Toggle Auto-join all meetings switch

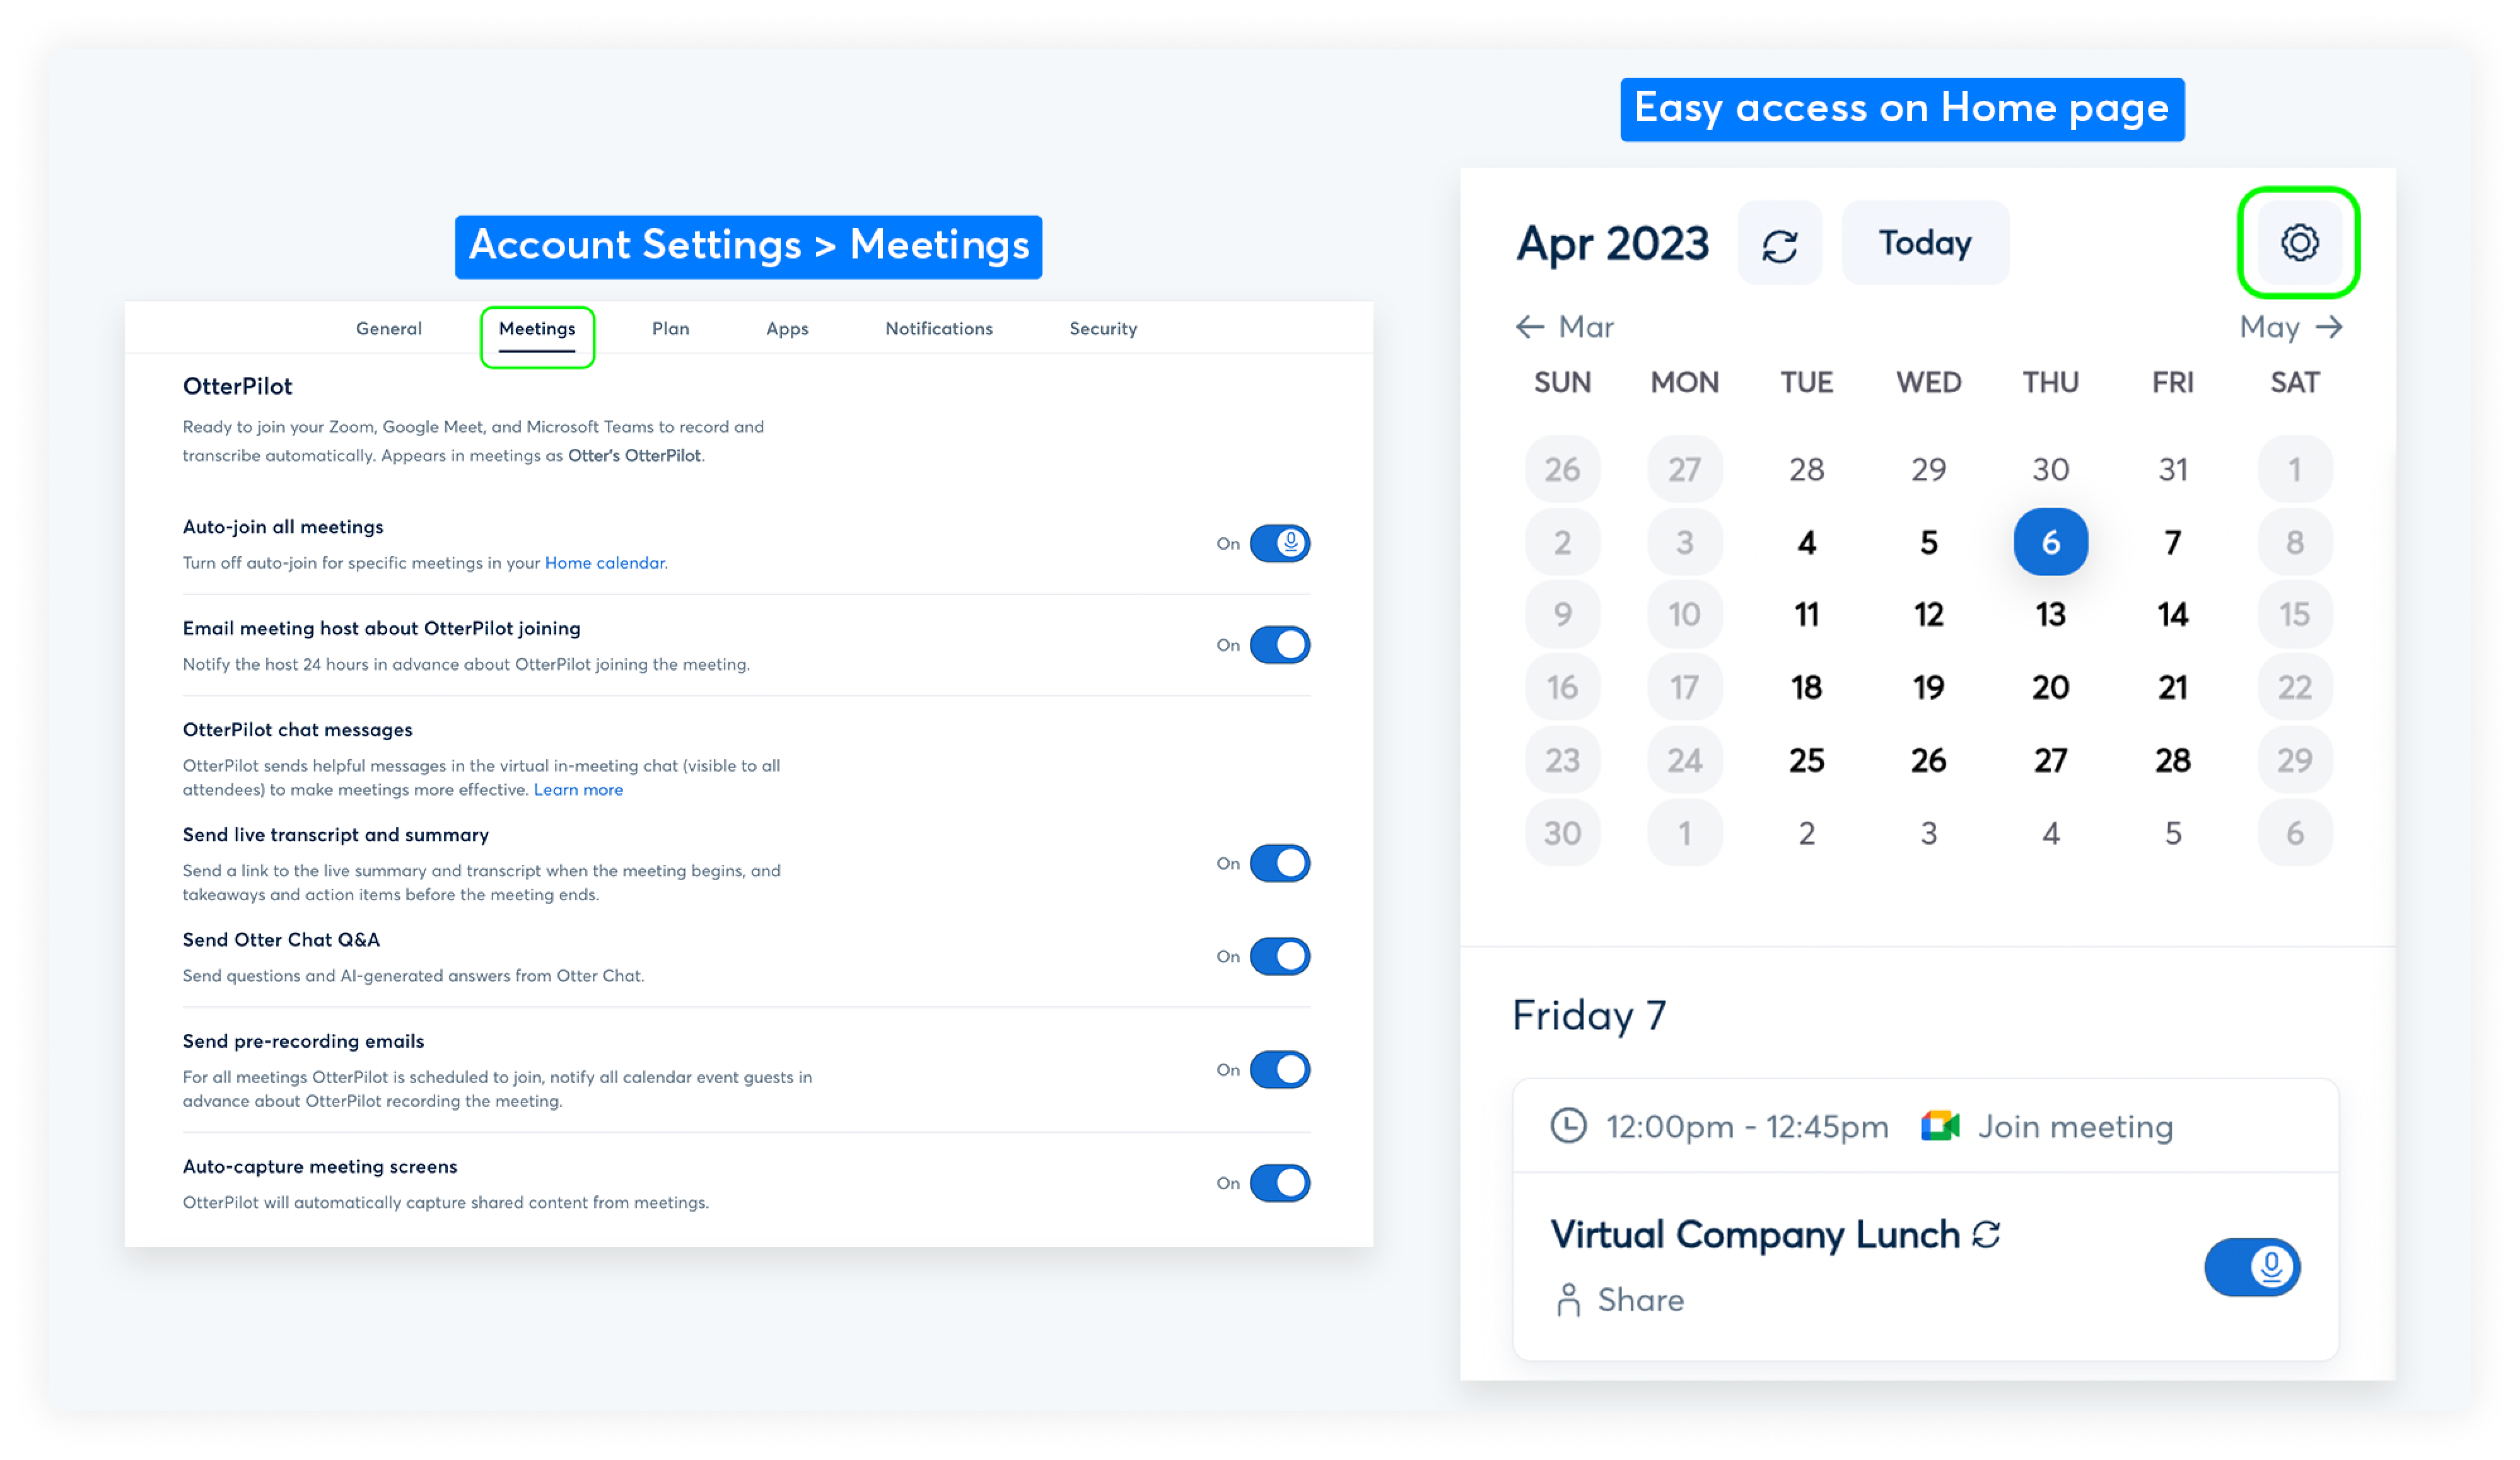pos(1279,543)
